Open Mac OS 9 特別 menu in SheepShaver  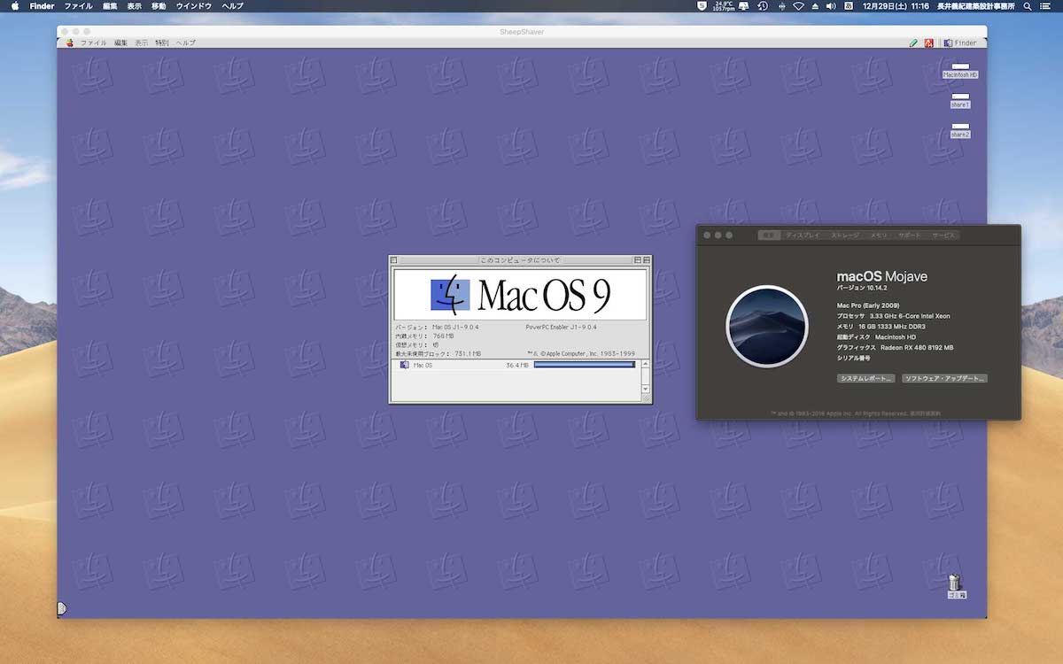click(162, 42)
